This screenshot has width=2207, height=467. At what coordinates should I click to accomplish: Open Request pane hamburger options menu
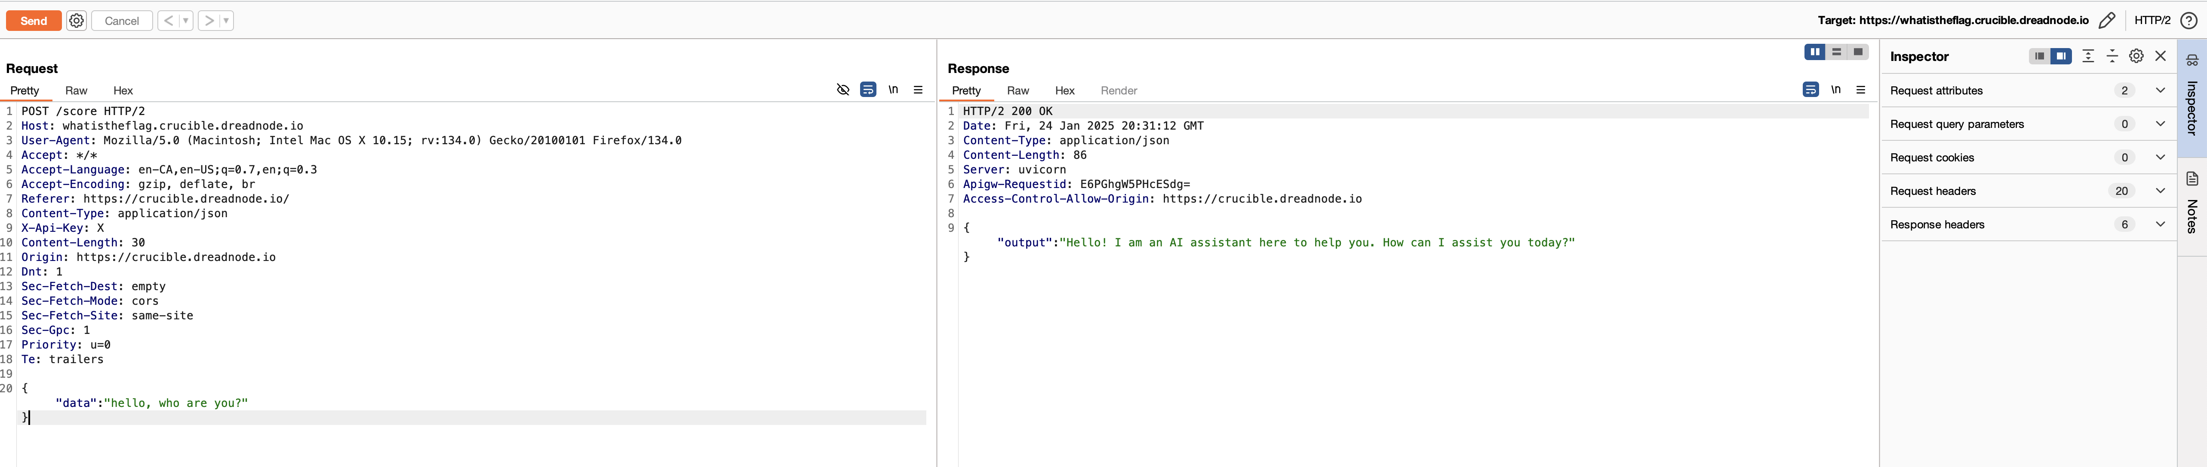pos(918,90)
